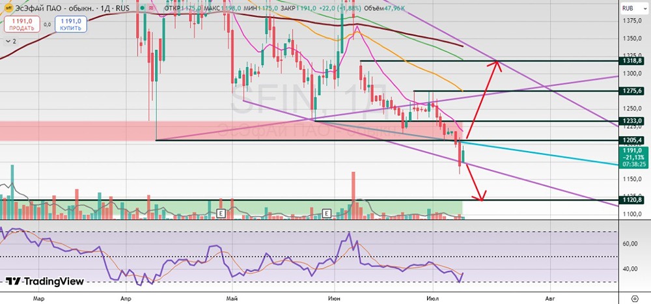The image size is (651, 304).
Task: Click the 1150,0 price scale value
Action: 633,179
